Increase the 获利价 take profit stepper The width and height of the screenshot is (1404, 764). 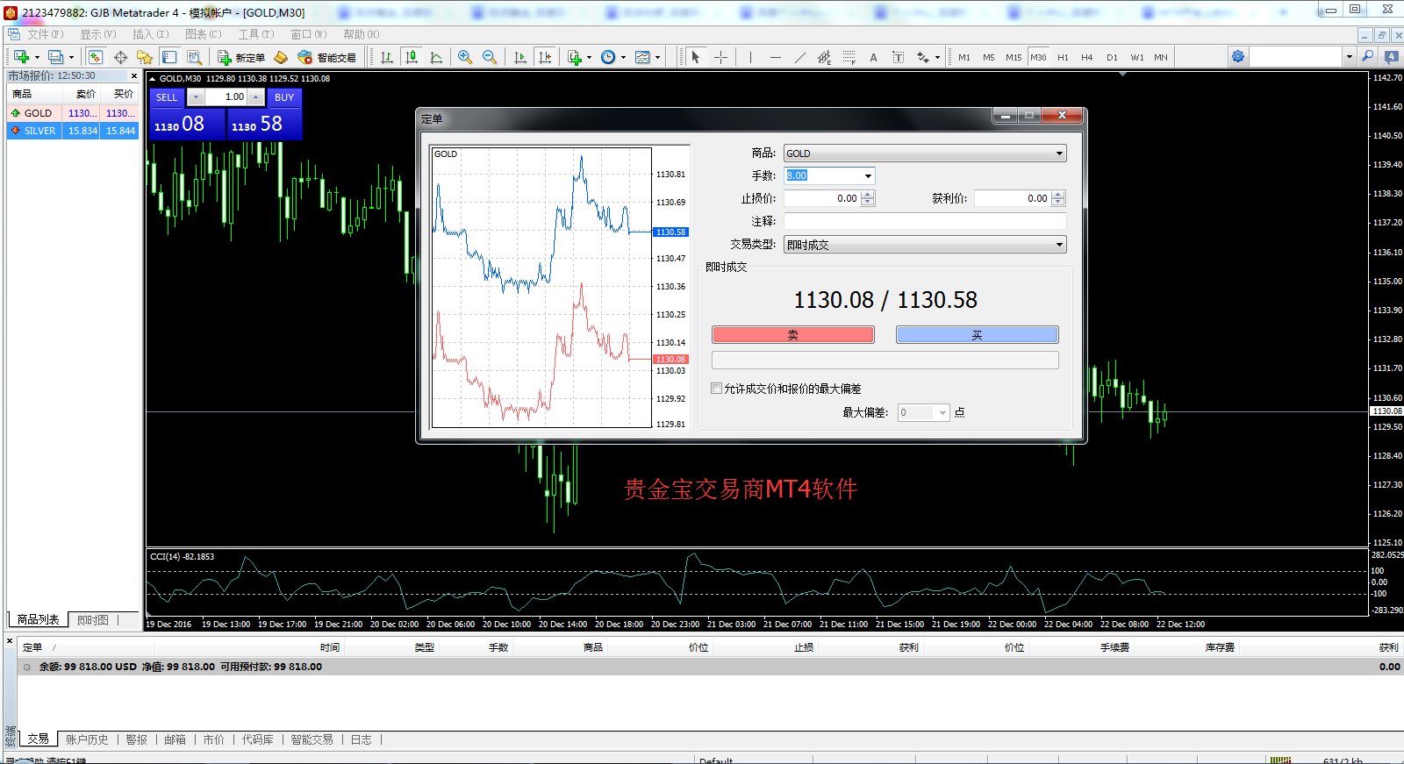[x=1058, y=195]
